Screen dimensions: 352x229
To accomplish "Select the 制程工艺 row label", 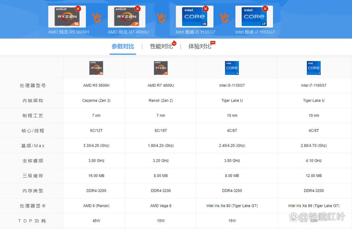I will pyautogui.click(x=33, y=115).
